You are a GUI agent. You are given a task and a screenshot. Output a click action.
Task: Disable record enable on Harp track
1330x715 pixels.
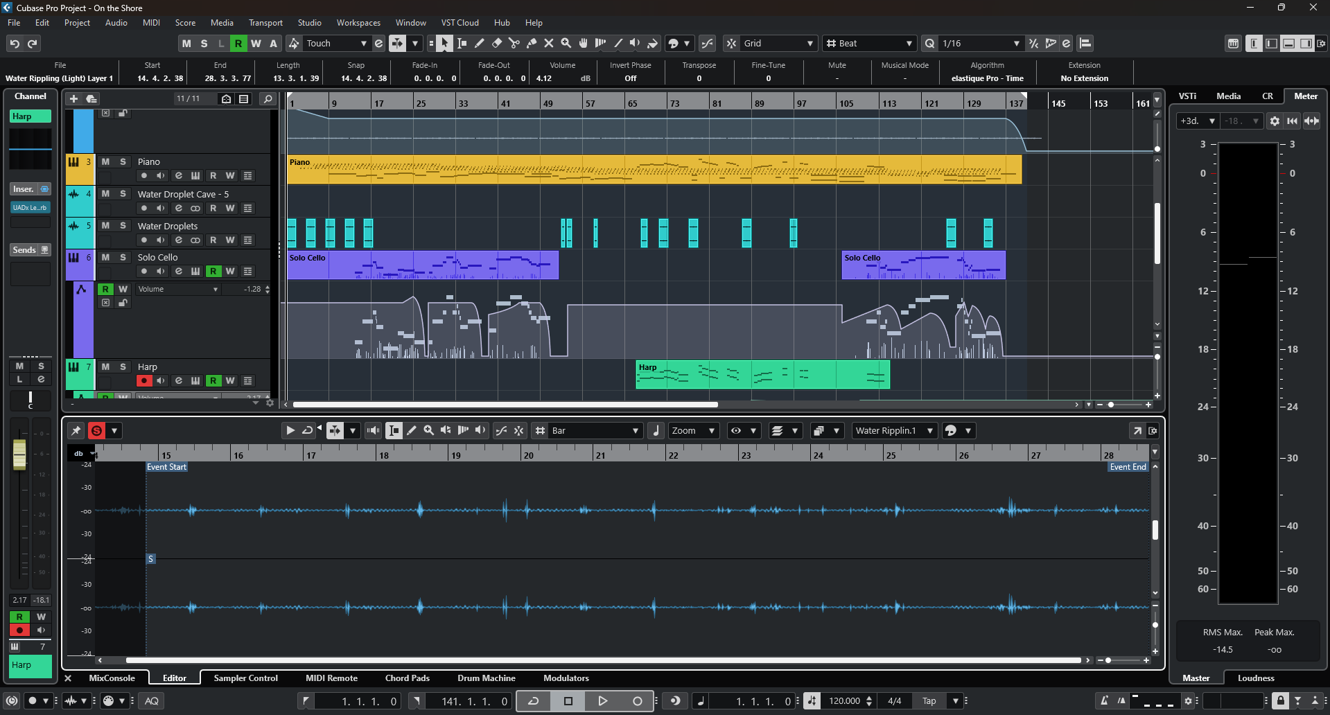point(144,380)
